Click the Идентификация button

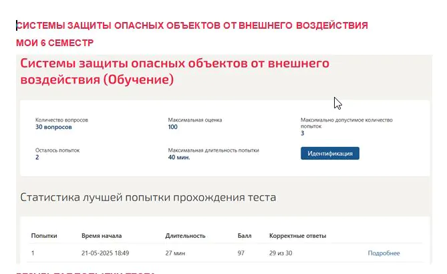(330, 154)
